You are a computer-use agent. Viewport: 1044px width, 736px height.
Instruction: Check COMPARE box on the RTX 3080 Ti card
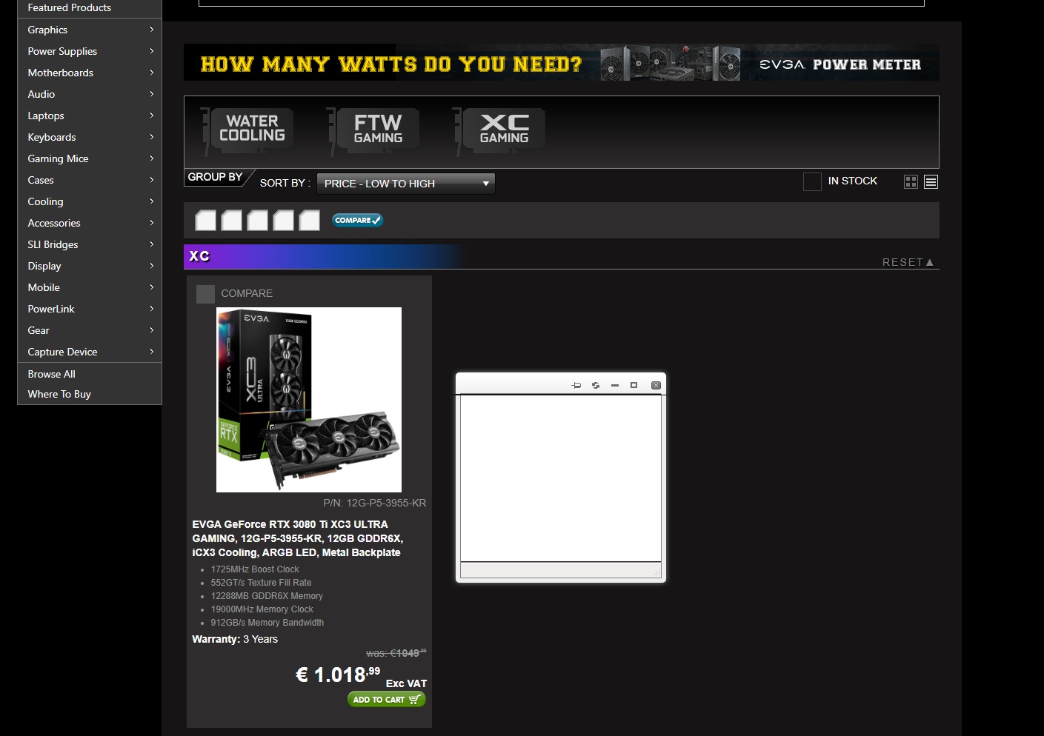[205, 294]
